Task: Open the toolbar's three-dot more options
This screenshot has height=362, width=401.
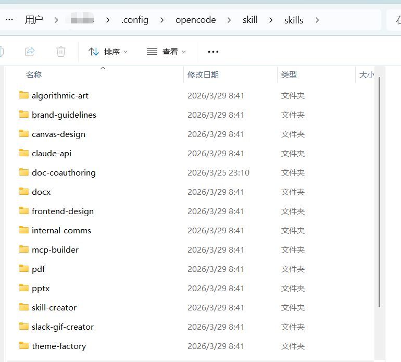Action: coord(213,52)
